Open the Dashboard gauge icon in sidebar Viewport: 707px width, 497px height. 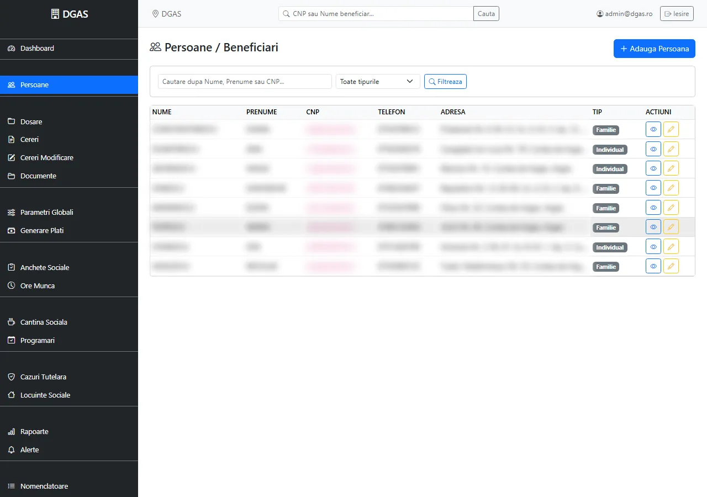tap(11, 49)
